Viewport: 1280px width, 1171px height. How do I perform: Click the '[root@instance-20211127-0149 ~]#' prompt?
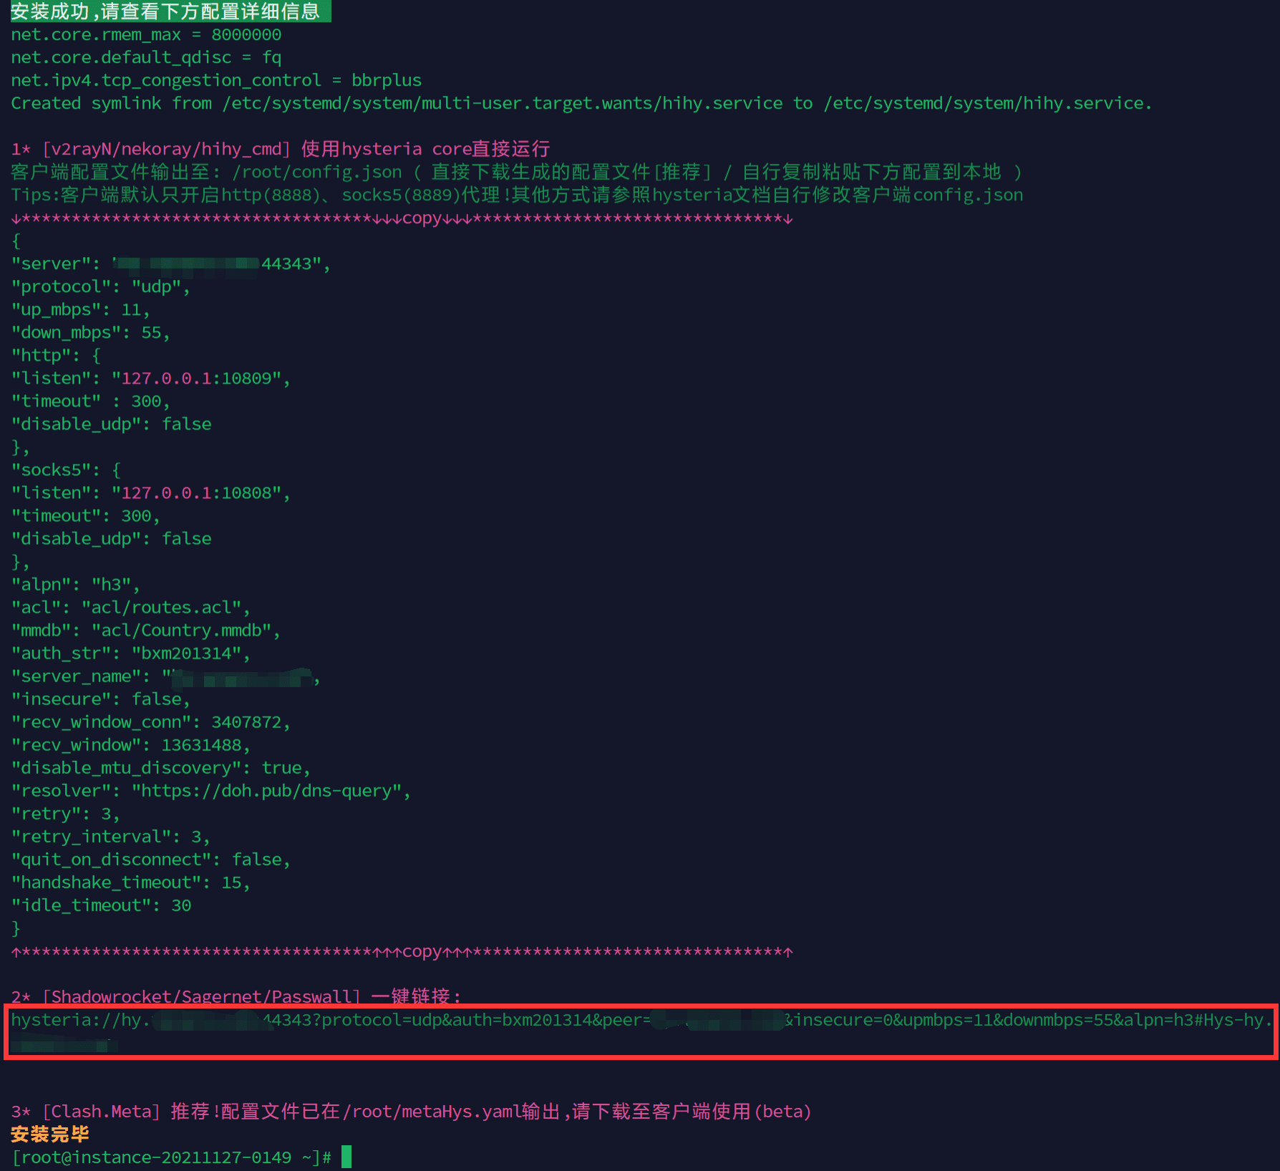pos(171,1157)
